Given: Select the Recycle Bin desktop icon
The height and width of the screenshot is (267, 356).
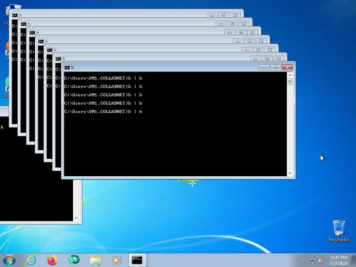Looking at the screenshot, I should pyautogui.click(x=339, y=231).
